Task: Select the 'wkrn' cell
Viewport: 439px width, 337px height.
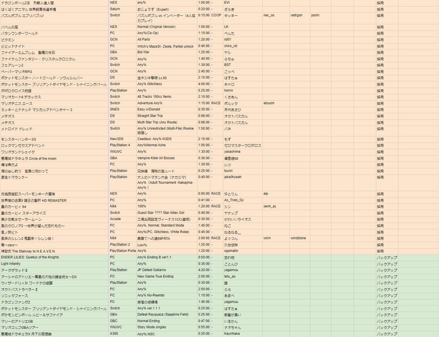Action: [x=276, y=238]
